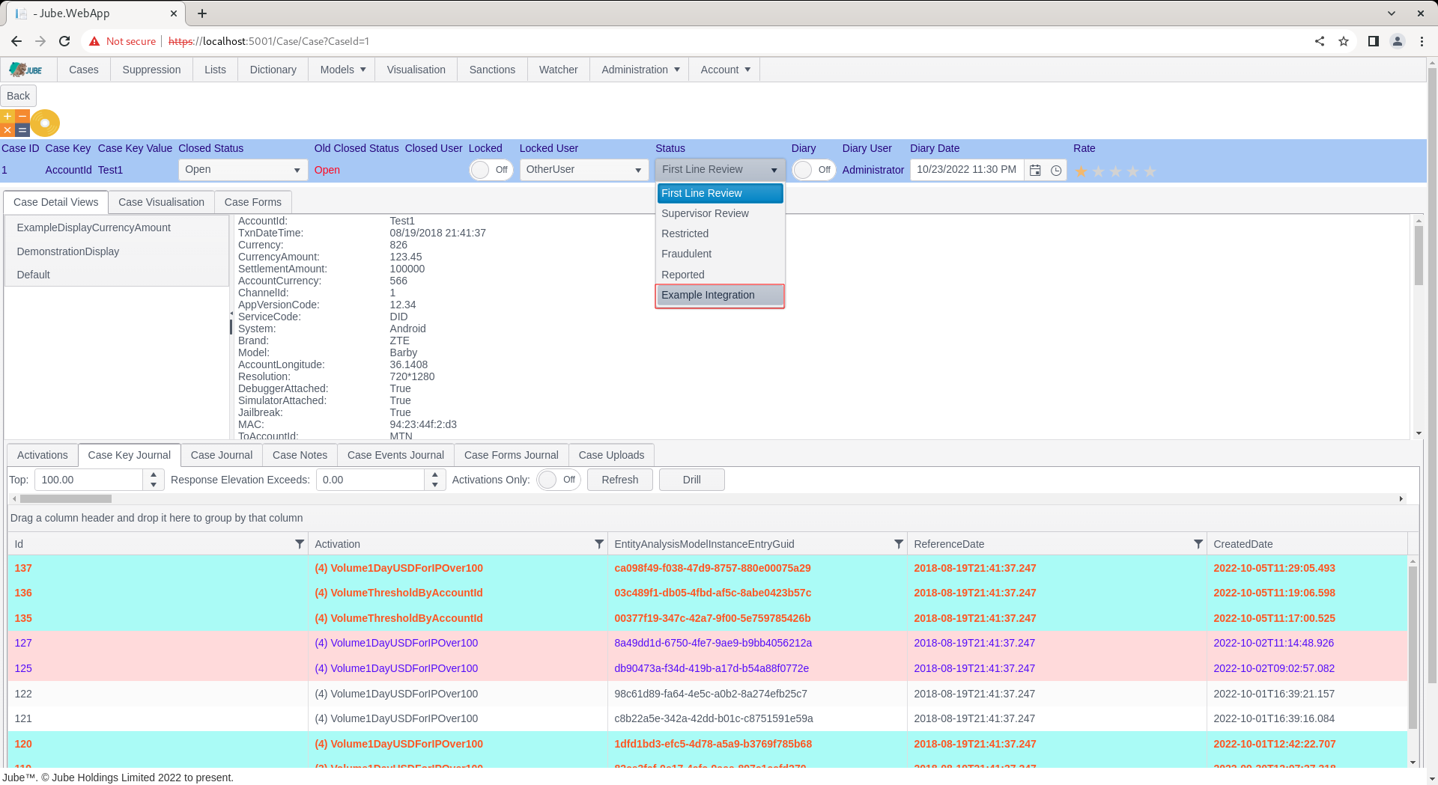The image size is (1438, 785).
Task: Toggle the Locked switch
Action: (491, 170)
